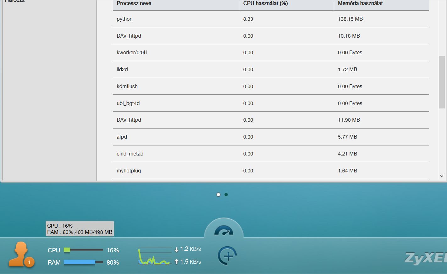Screen dimensions: 447x274
Task: Click the 16% CPU percentage label
Action: [x=113, y=250]
